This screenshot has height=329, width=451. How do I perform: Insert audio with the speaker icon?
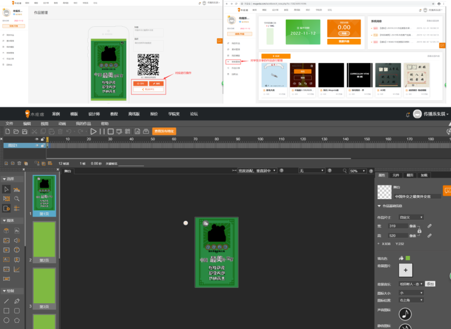pos(17,240)
